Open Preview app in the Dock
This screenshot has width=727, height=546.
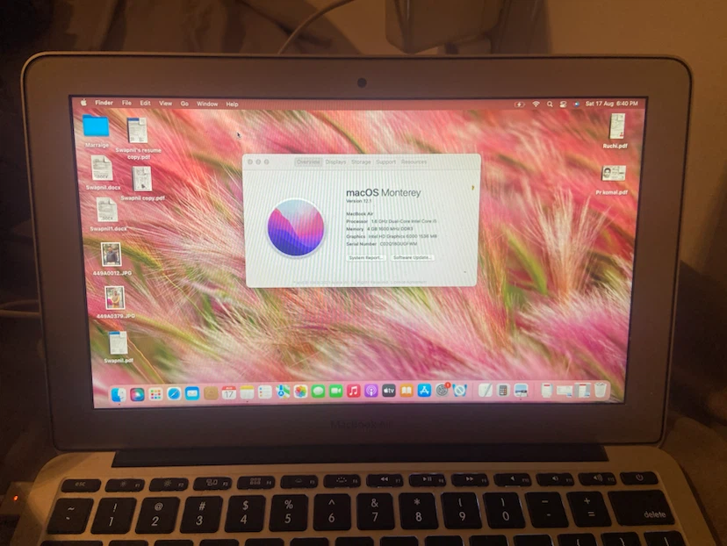coord(521,391)
